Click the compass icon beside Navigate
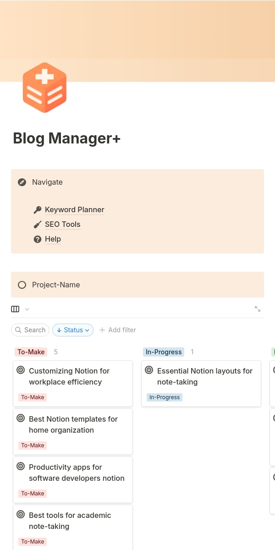 [x=22, y=182]
